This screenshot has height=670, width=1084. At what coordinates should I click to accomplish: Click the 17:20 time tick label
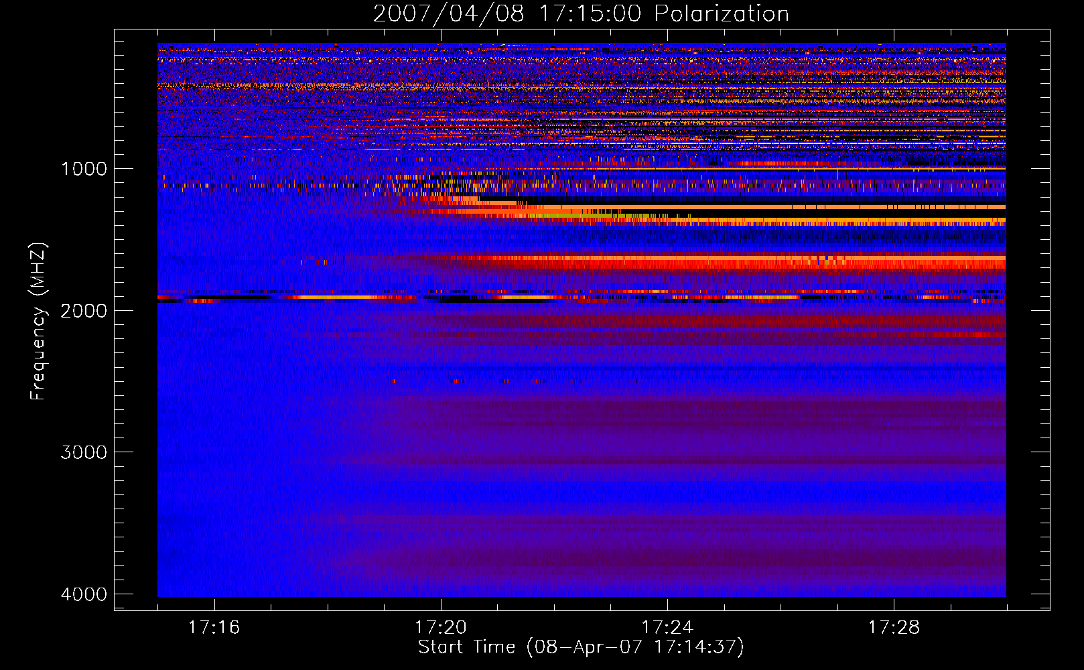pos(440,628)
